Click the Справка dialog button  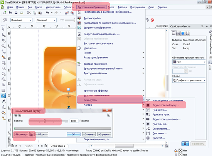point(104,134)
